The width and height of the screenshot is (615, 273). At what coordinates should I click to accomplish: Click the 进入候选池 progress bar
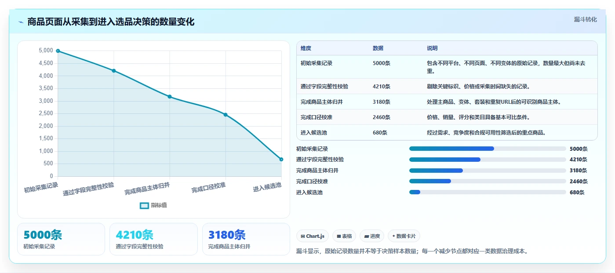click(488, 192)
